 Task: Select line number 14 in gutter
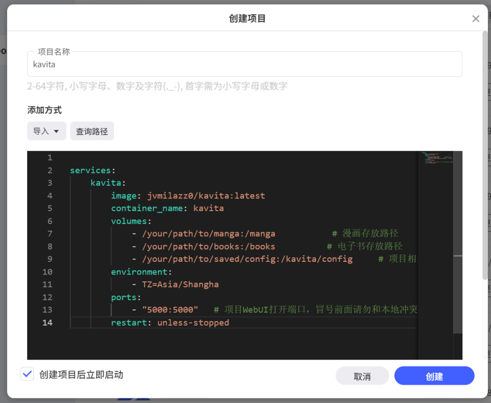coord(48,323)
